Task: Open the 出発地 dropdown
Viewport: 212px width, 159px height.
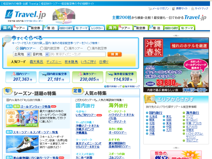Action: pos(22,54)
